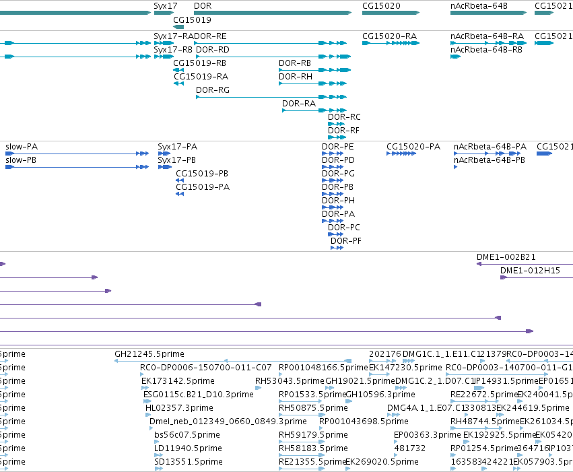573x472 pixels.
Task: Select EST LD11940.5prime
Action: pyautogui.click(x=188, y=449)
